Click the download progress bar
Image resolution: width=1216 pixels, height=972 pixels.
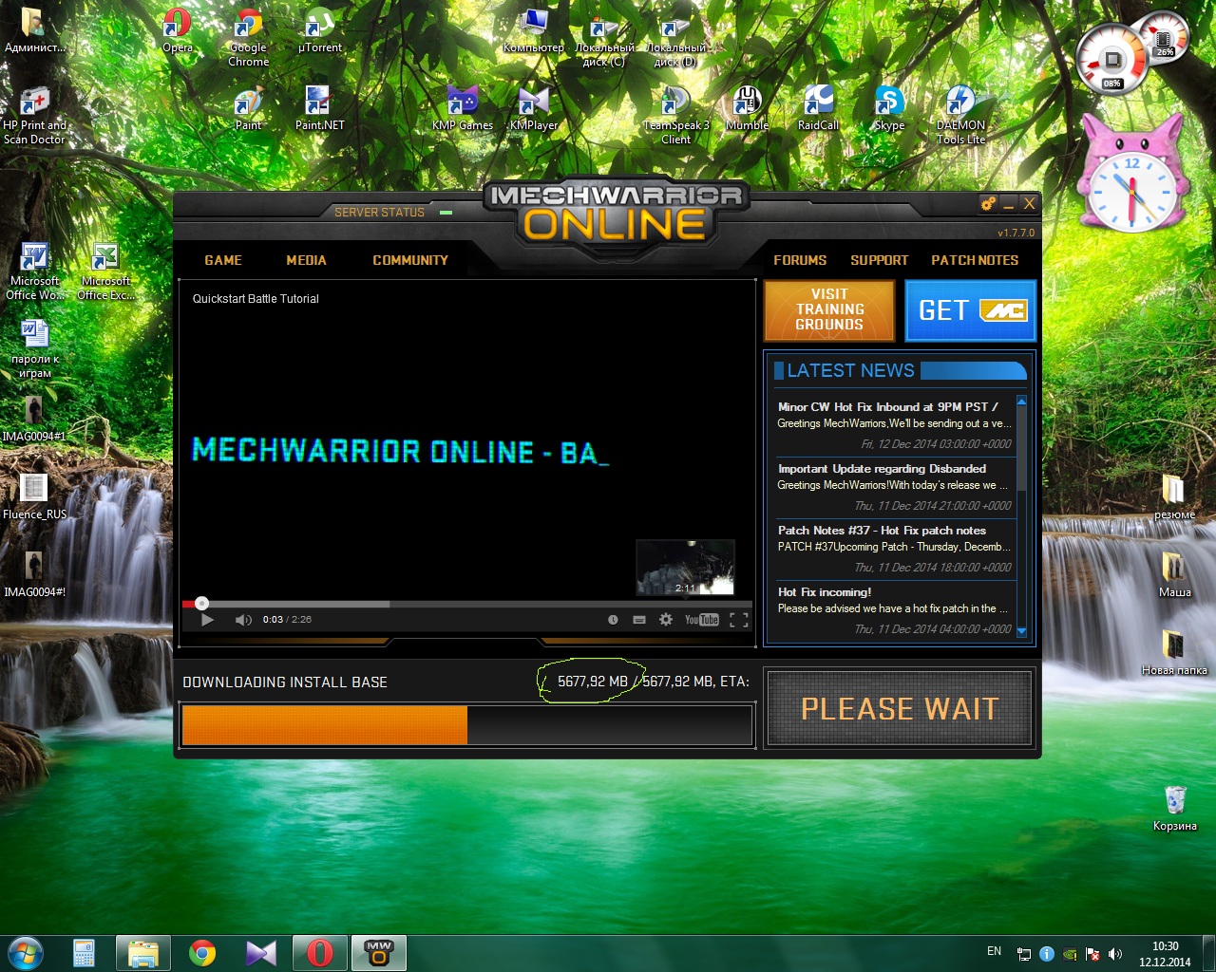click(467, 724)
